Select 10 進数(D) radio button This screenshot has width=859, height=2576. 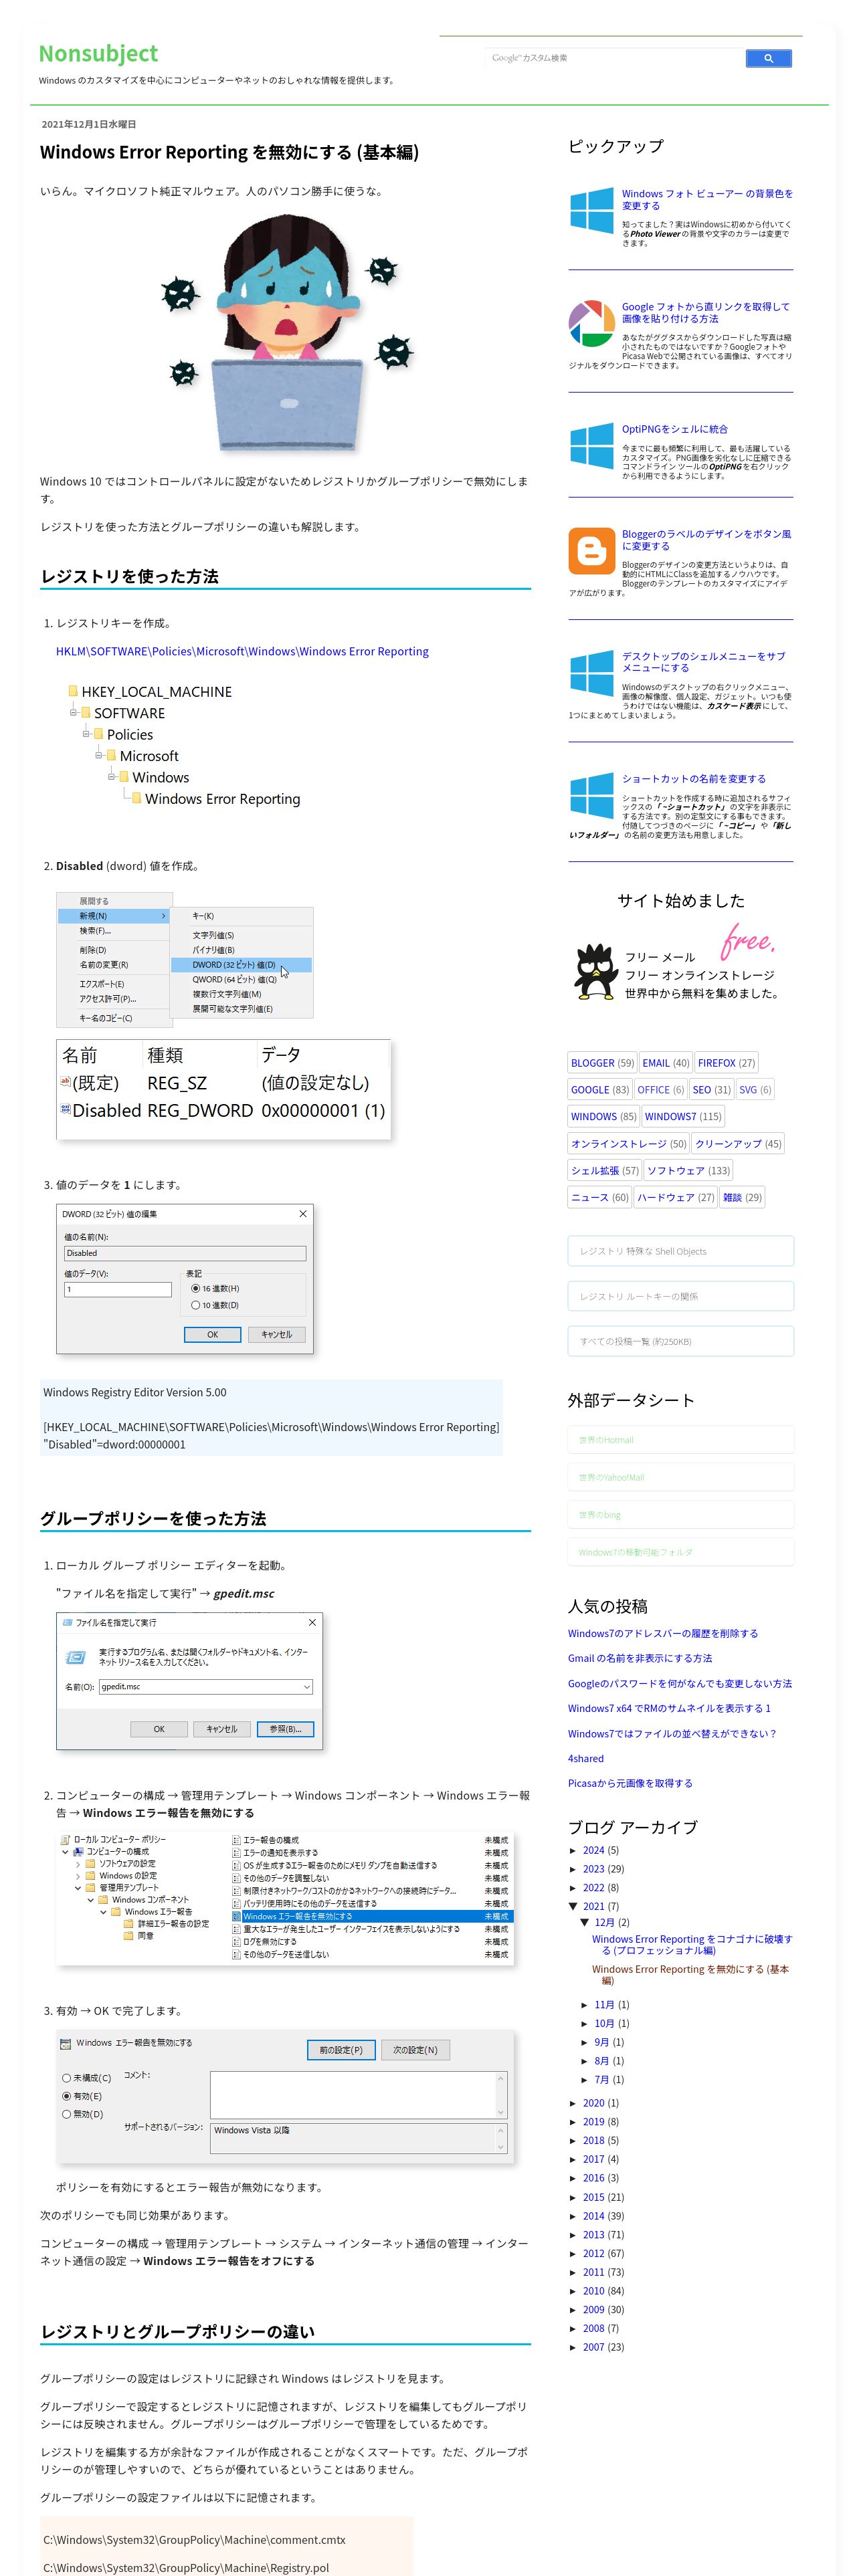pyautogui.click(x=196, y=1305)
